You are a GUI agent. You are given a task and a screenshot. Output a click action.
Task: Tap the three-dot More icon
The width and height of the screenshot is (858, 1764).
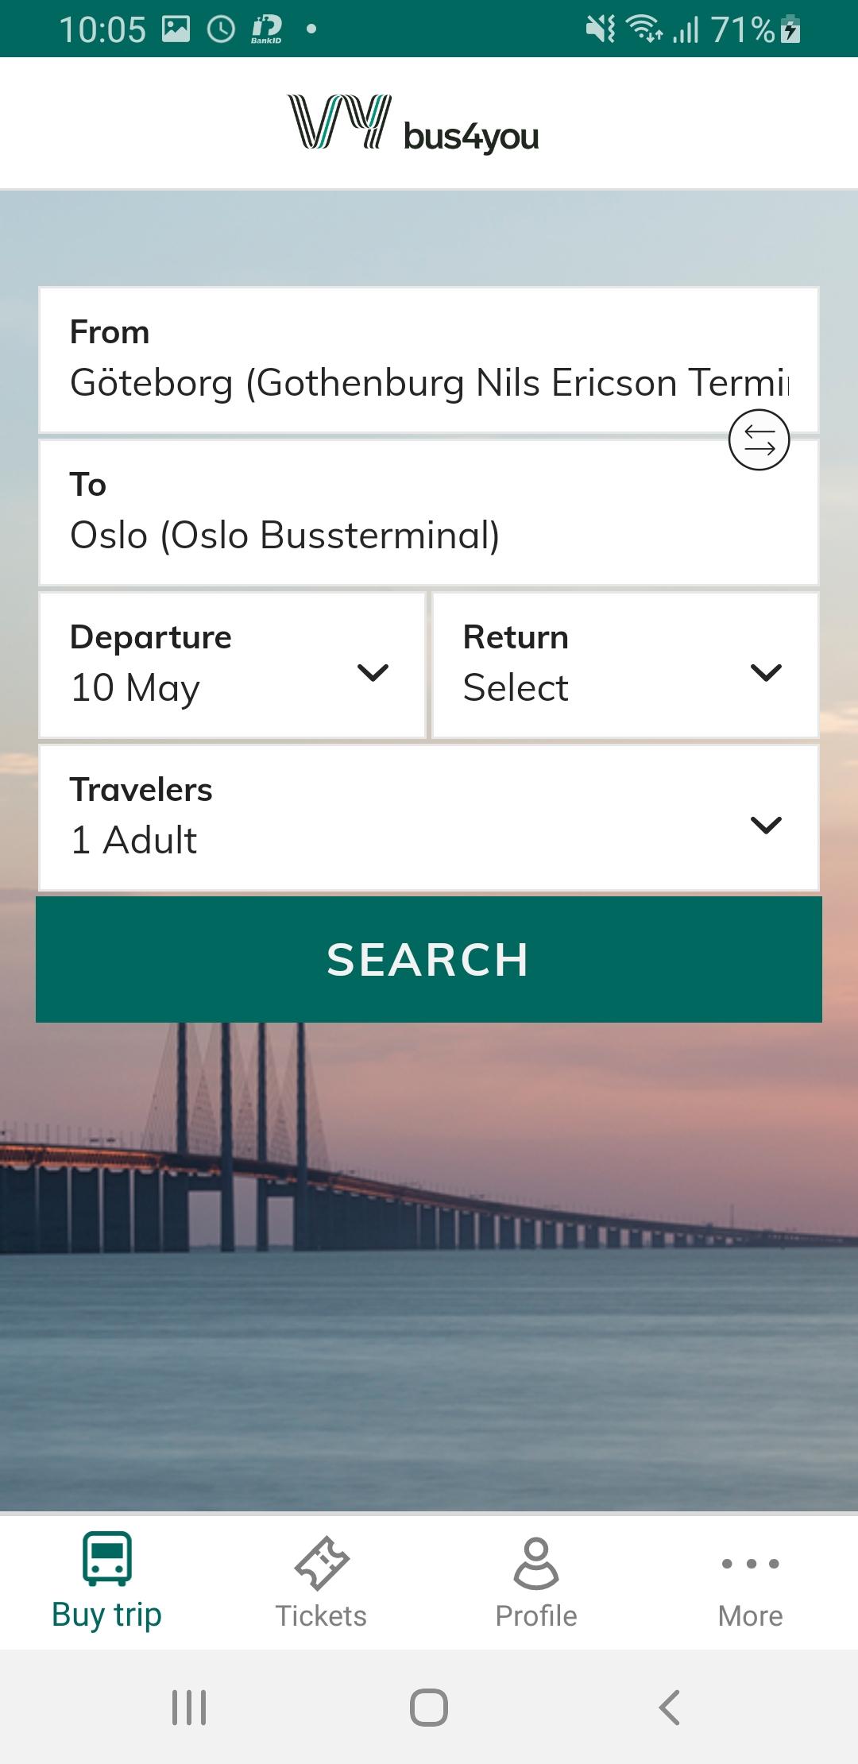(x=750, y=1564)
